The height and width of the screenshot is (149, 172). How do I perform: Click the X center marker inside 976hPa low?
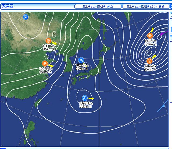click(x=149, y=53)
